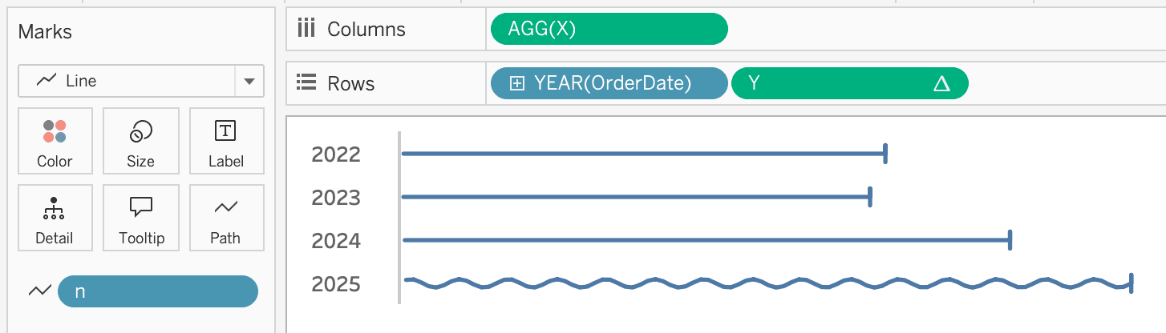Open the Color marks card
The width and height of the screenshot is (1166, 333).
55,140
